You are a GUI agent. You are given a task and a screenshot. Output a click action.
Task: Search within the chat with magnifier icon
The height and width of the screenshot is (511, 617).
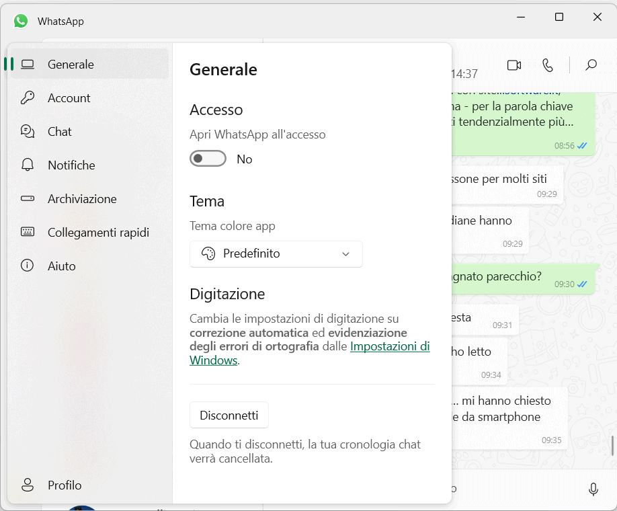click(x=591, y=65)
